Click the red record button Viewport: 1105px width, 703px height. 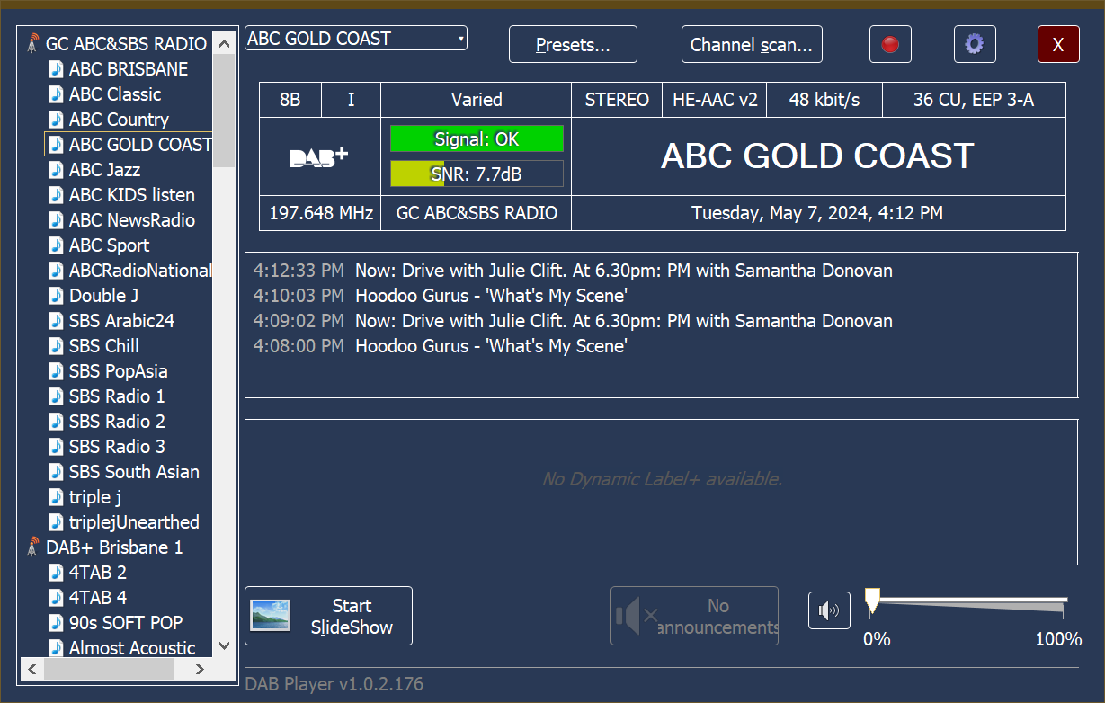point(890,44)
